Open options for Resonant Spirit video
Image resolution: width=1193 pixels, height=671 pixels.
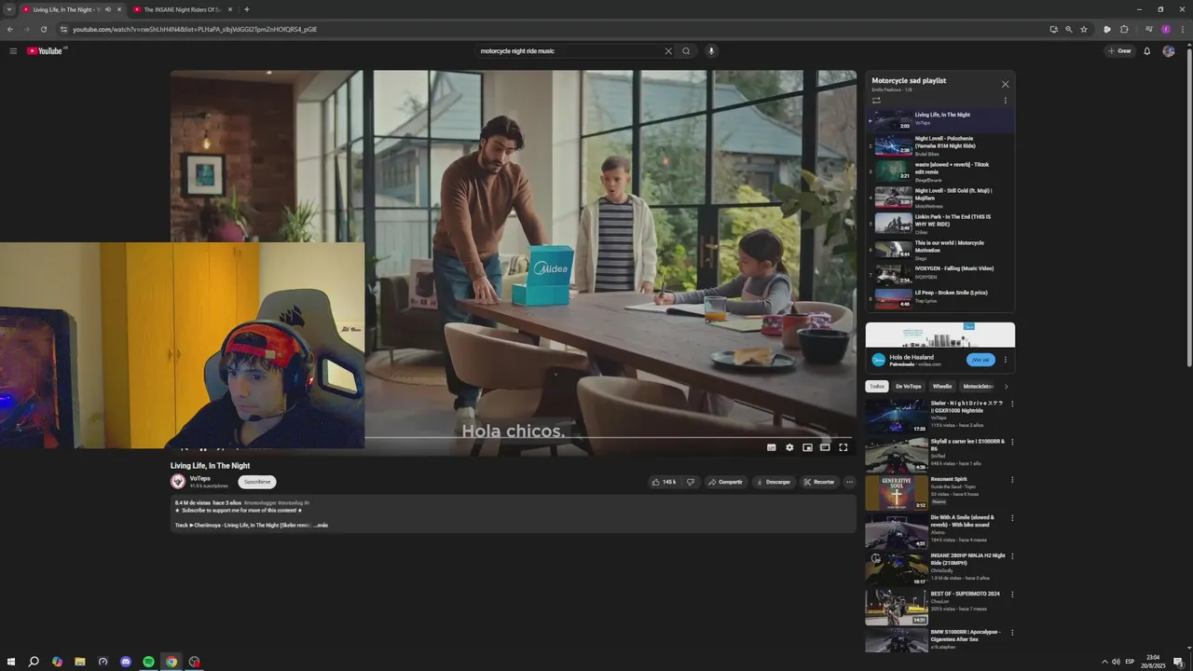[x=1012, y=481]
